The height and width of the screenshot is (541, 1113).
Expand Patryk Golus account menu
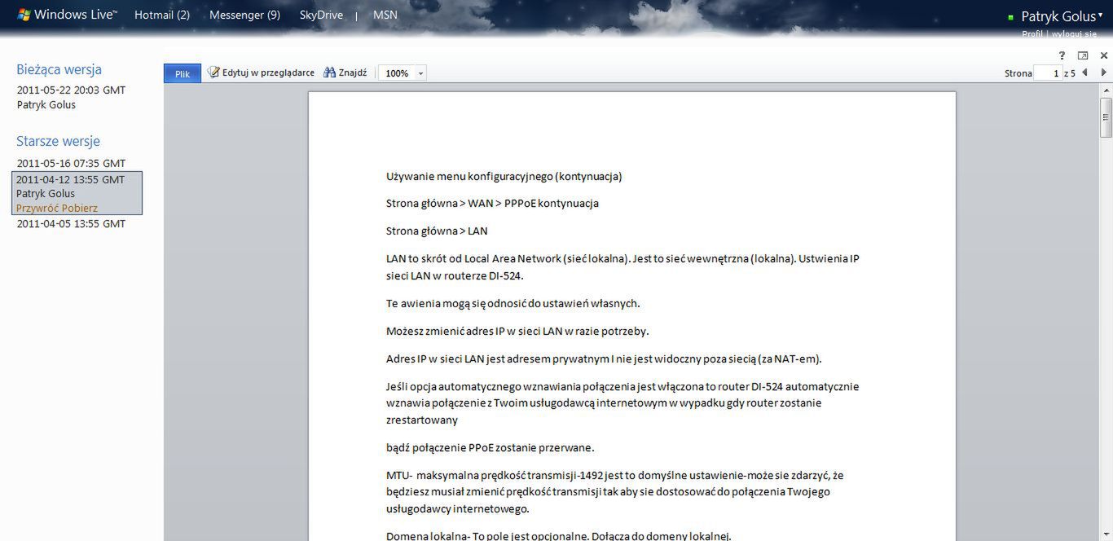tap(1063, 16)
